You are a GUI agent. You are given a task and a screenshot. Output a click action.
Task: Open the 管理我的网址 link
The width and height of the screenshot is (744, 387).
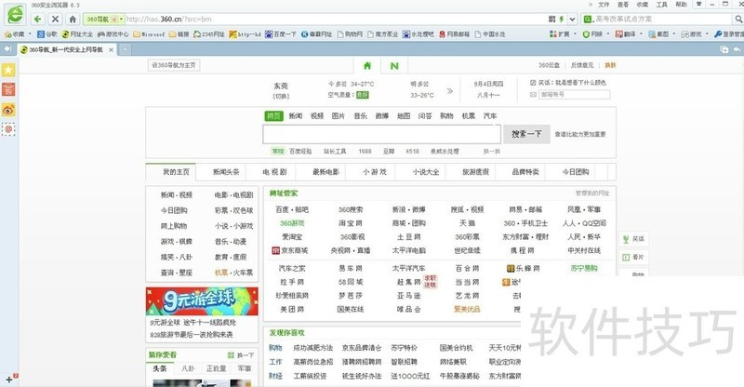[x=592, y=193]
